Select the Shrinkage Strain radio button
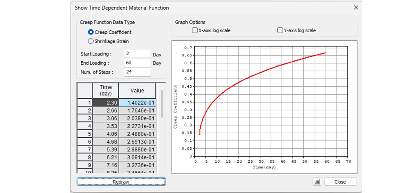The height and width of the screenshot is (193, 415). coord(91,41)
